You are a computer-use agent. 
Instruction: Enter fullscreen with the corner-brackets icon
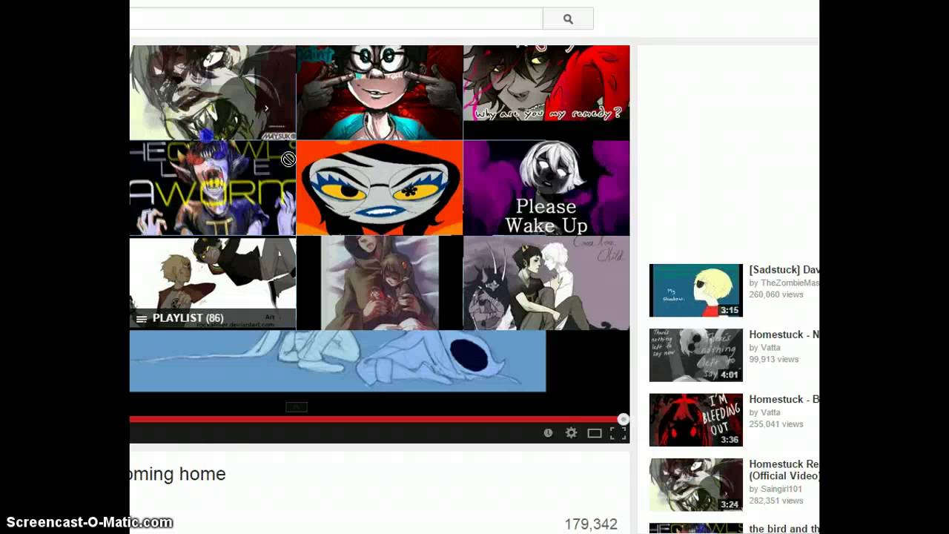coord(618,433)
